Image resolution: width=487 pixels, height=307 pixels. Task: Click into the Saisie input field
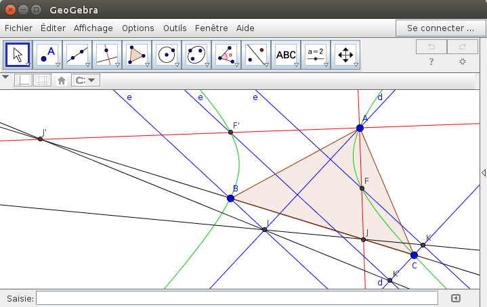click(x=237, y=298)
